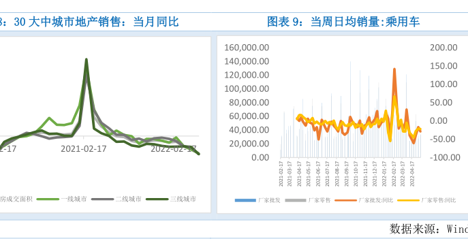Viewport: 468px width, 245px height.
Task: Click the rotated 2021-06-17 date in the car chart
Action: click(318, 174)
